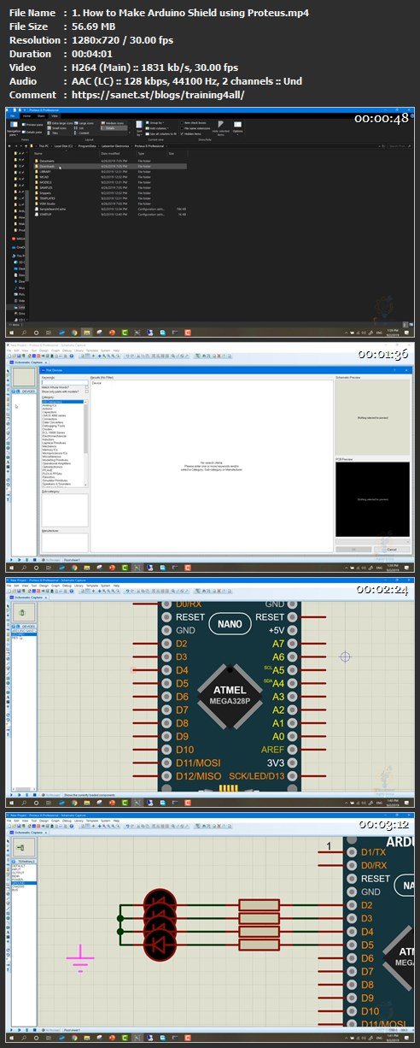Switch to the Share tab in File Explorer
Screen dimensions: 420x1048
pos(41,115)
